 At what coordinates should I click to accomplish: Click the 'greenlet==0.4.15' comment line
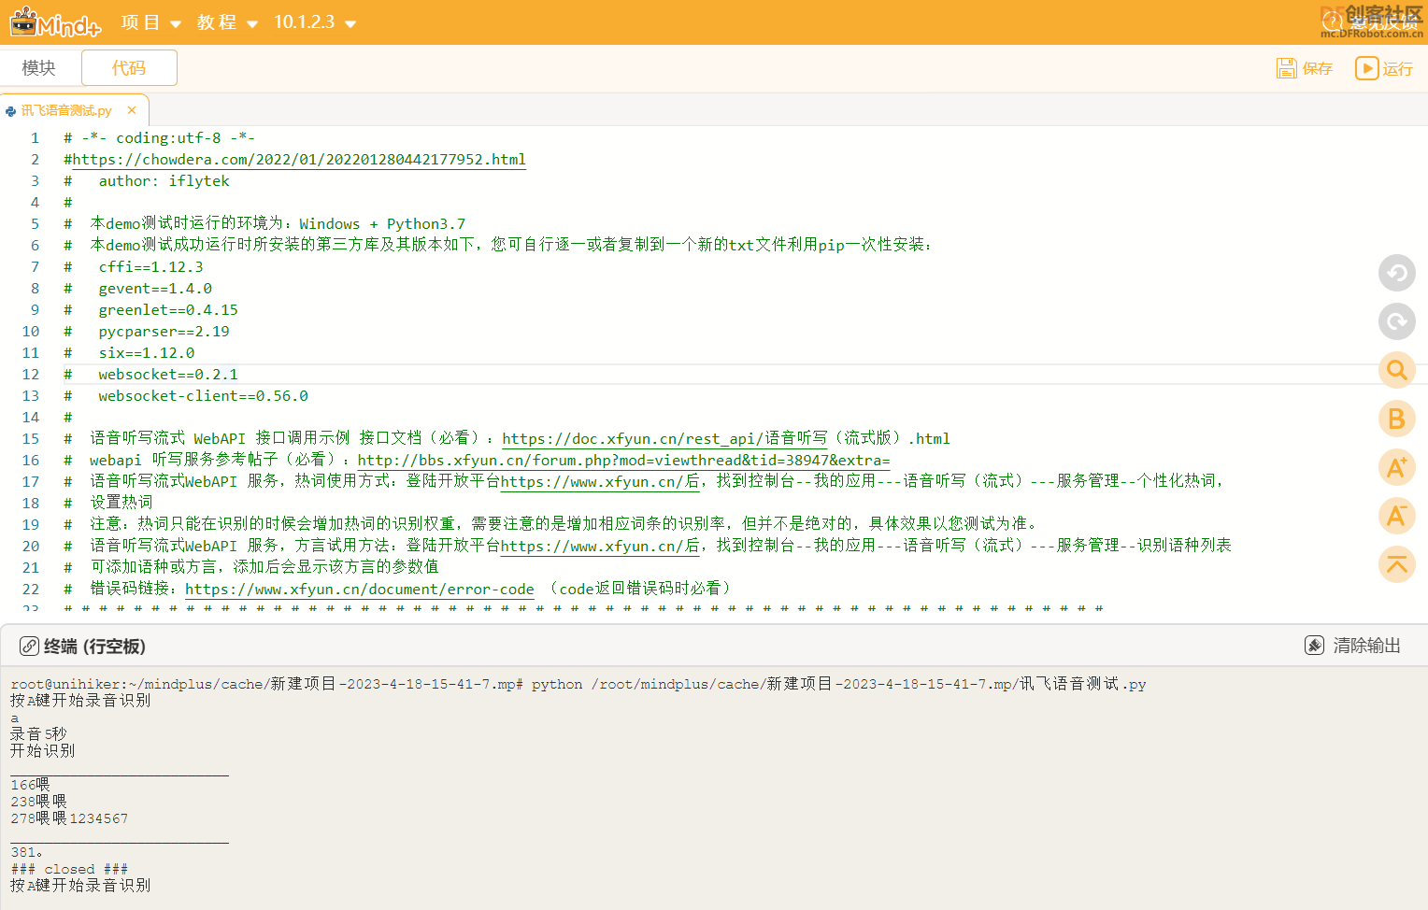click(x=168, y=310)
